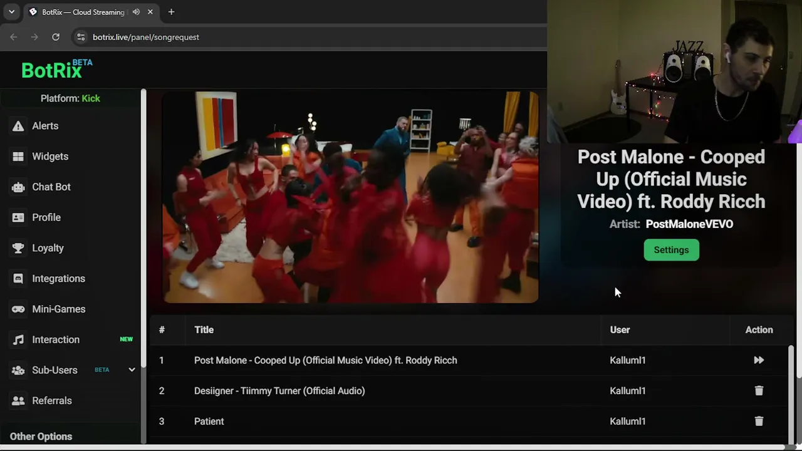
Task: Mute the BotRix tab audio icon
Action: click(x=136, y=12)
